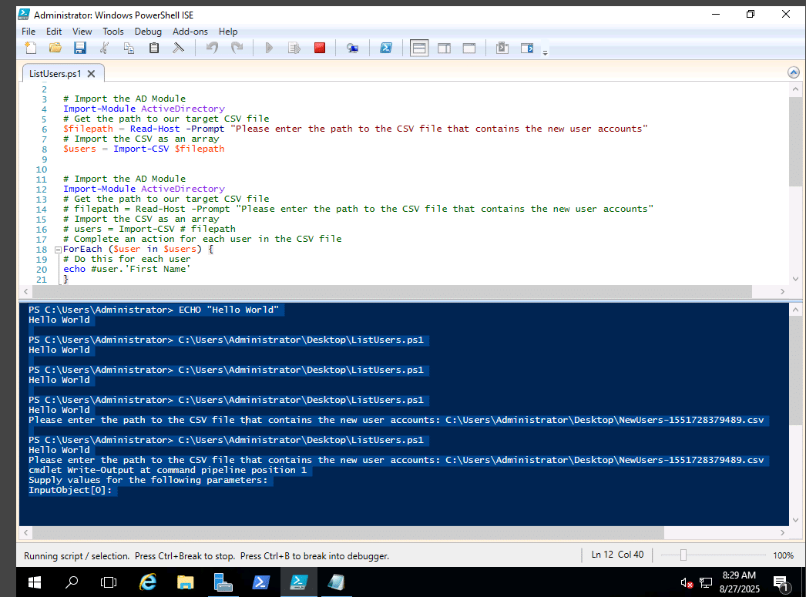Toggle Show Script Pane Right layout
Image resolution: width=806 pixels, height=597 pixels.
pyautogui.click(x=444, y=49)
